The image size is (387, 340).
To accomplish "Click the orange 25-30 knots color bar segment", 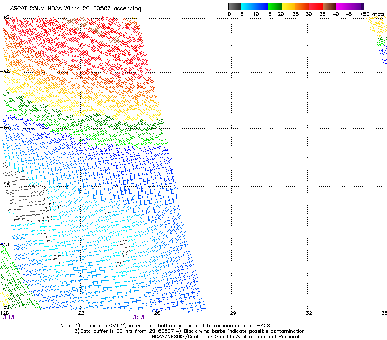I will click(302, 6).
